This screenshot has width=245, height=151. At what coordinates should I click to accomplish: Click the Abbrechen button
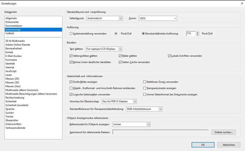point(229,145)
